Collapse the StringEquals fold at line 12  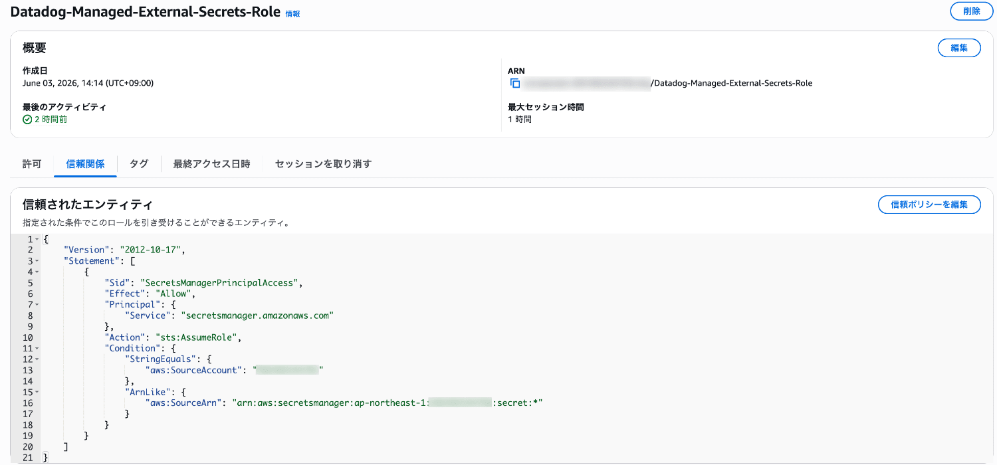(x=37, y=359)
